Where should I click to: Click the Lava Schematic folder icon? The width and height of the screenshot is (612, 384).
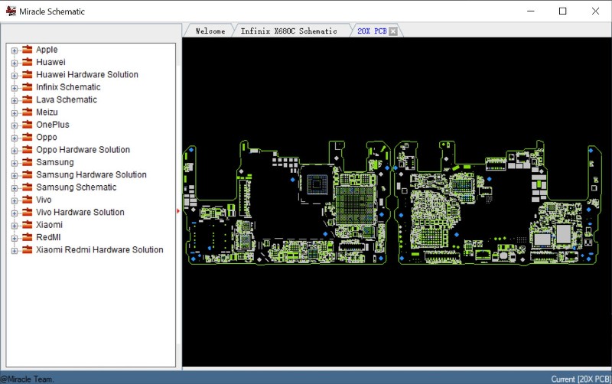tap(27, 99)
